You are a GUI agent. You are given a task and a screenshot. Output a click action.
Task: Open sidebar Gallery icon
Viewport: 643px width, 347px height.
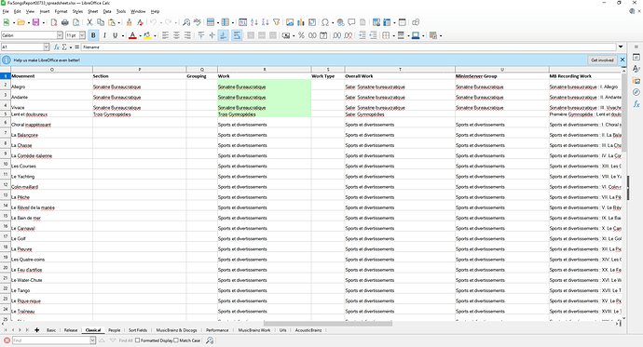[x=636, y=81]
